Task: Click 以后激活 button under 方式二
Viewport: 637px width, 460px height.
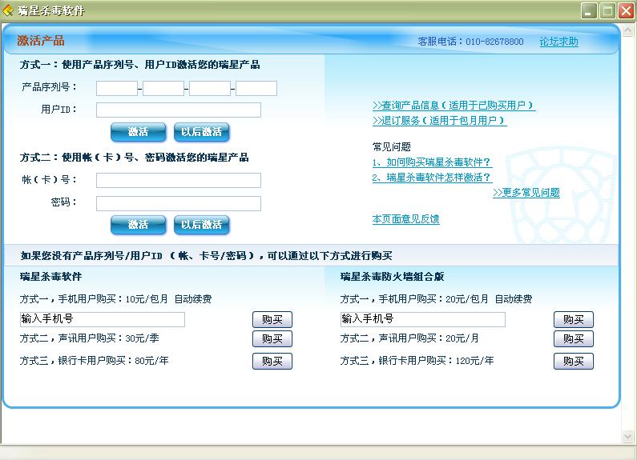Action: coord(201,225)
